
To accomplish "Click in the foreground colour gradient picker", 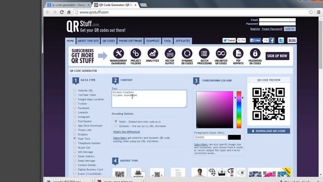I will click(214, 110).
